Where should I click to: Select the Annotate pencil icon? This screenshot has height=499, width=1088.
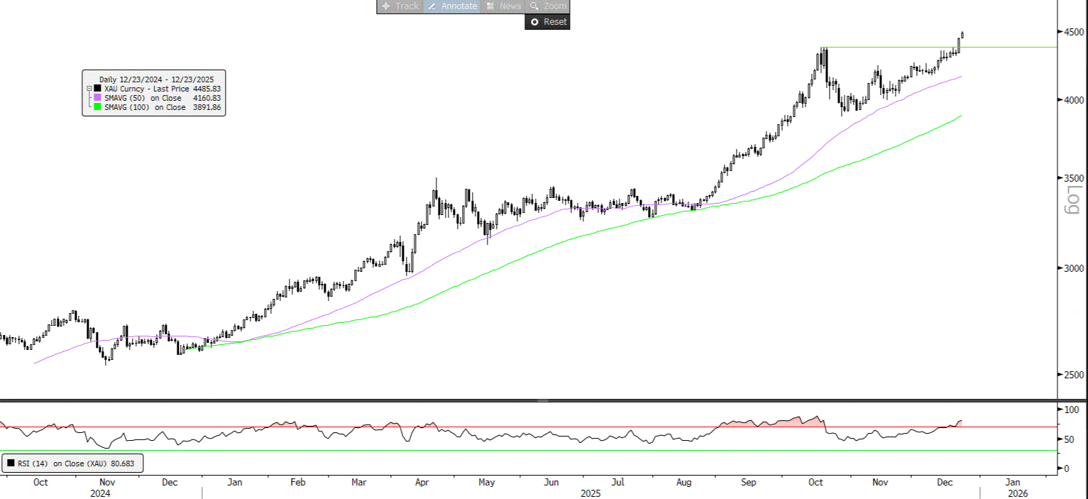click(x=432, y=6)
